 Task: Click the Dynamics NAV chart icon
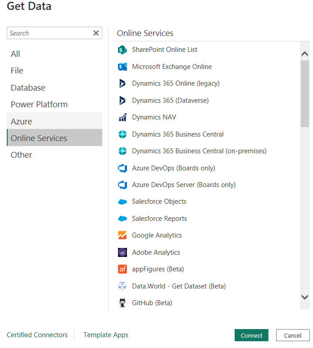(x=122, y=117)
